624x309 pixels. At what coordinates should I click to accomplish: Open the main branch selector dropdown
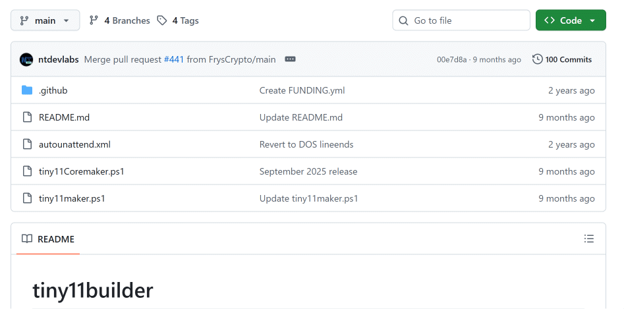pos(45,20)
